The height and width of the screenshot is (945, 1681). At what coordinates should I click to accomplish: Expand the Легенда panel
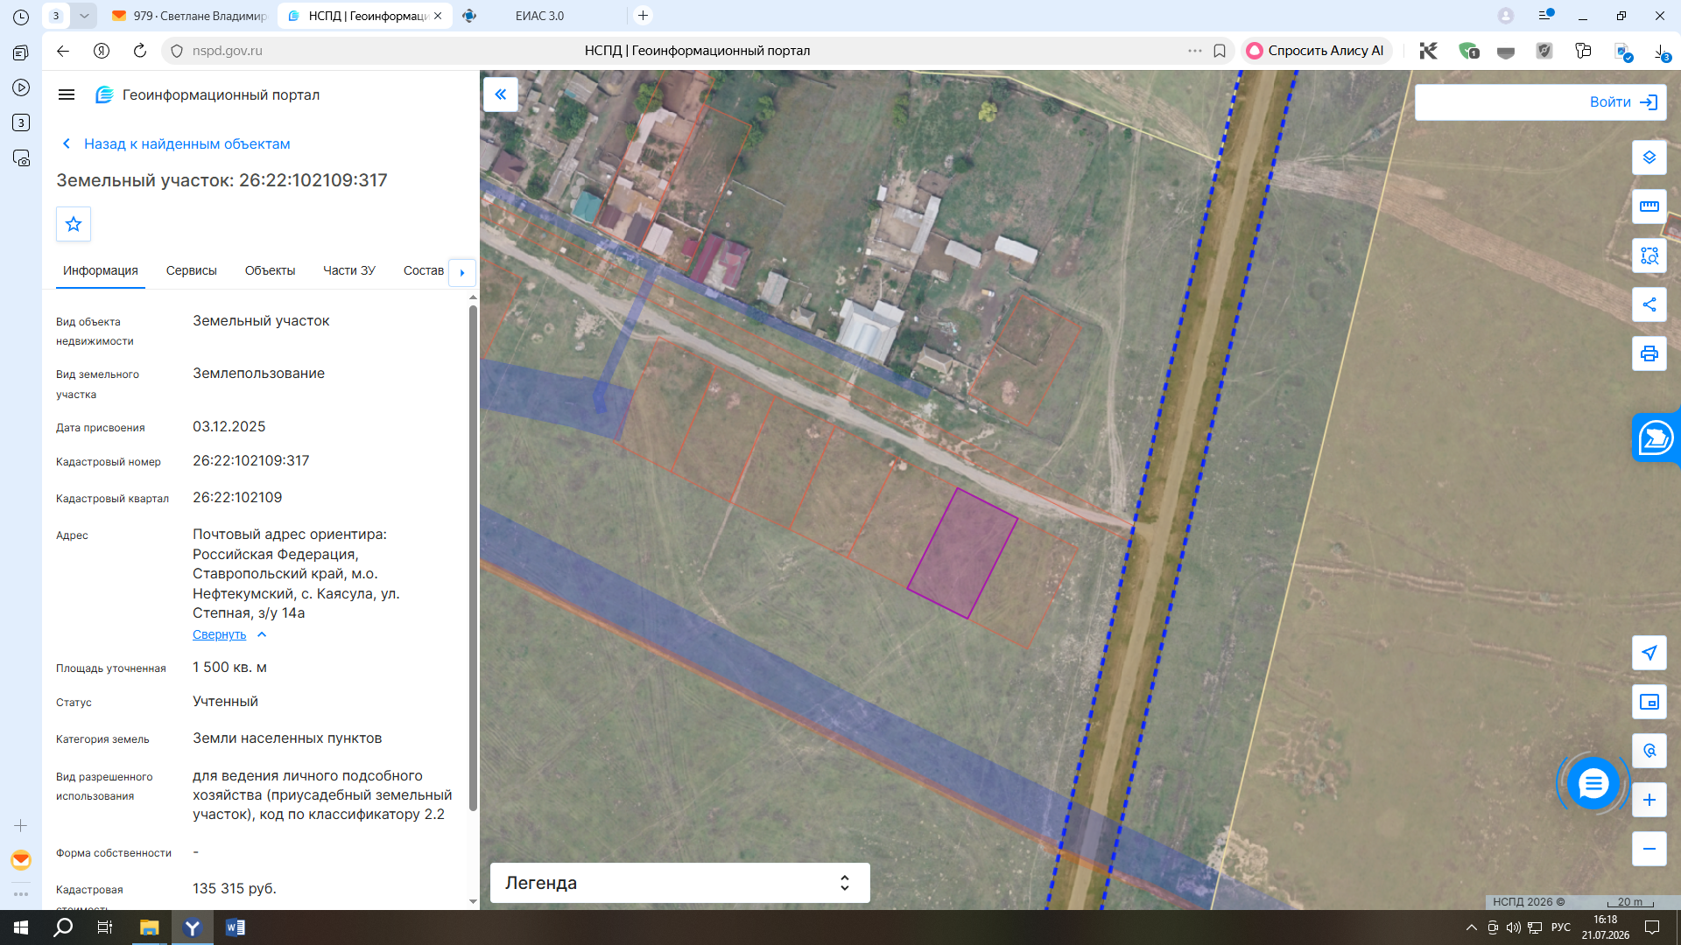(x=679, y=883)
